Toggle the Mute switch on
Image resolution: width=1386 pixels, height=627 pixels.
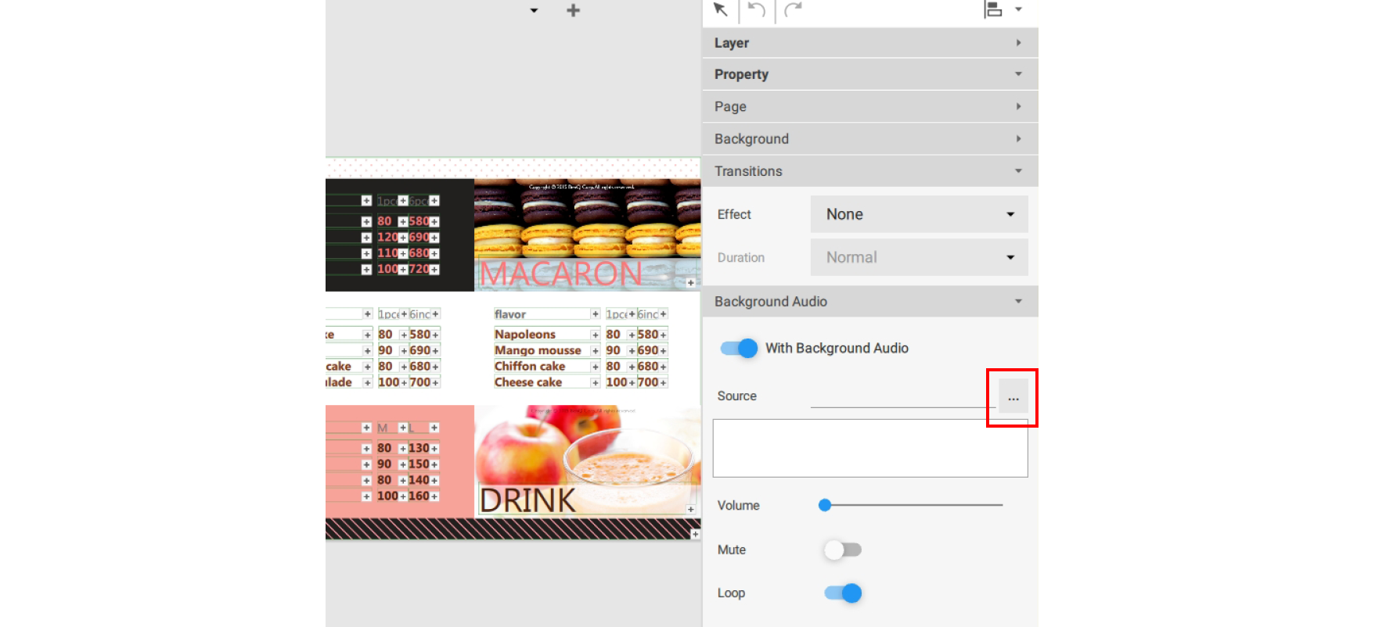pyautogui.click(x=842, y=550)
